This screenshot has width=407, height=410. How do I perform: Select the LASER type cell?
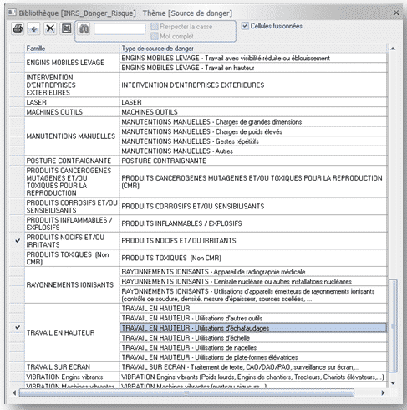point(253,102)
